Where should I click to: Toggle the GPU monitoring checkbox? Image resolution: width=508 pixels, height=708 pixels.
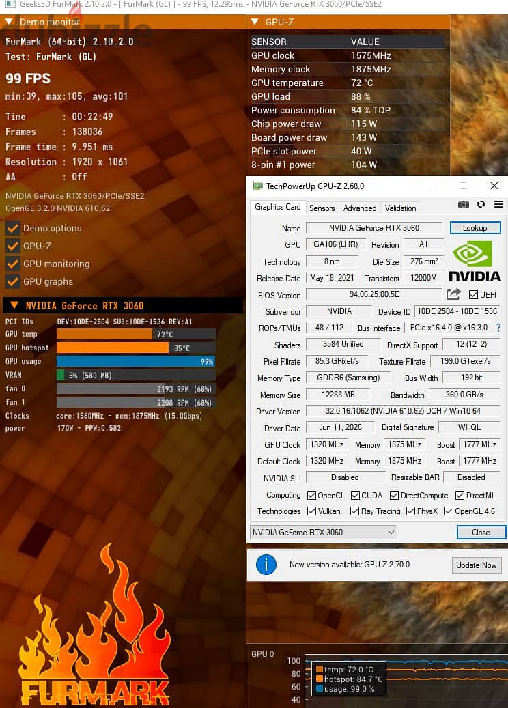tap(13, 264)
